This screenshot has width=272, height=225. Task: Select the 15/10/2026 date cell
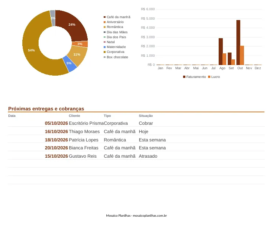pos(56,156)
